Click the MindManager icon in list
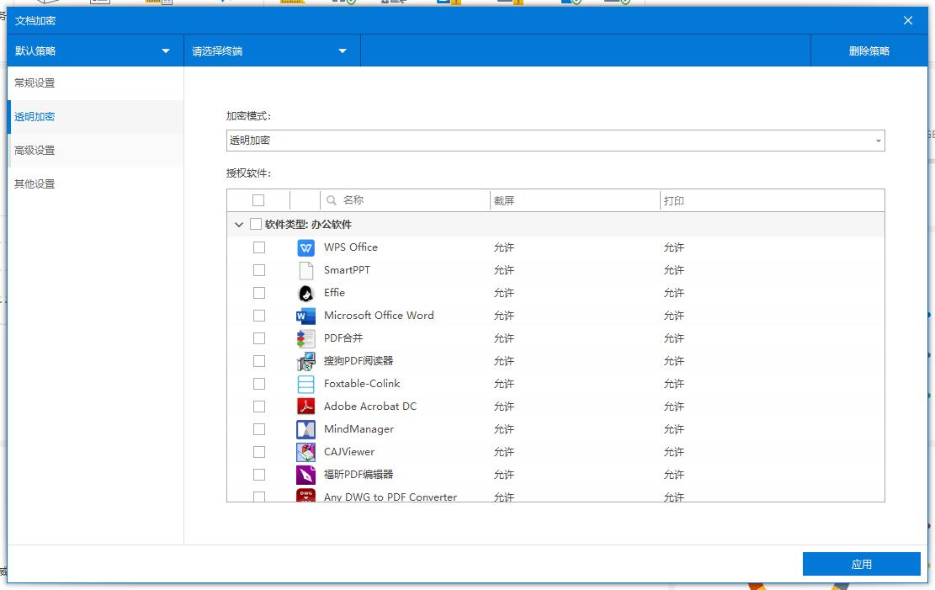The width and height of the screenshot is (935, 590). pyautogui.click(x=305, y=429)
